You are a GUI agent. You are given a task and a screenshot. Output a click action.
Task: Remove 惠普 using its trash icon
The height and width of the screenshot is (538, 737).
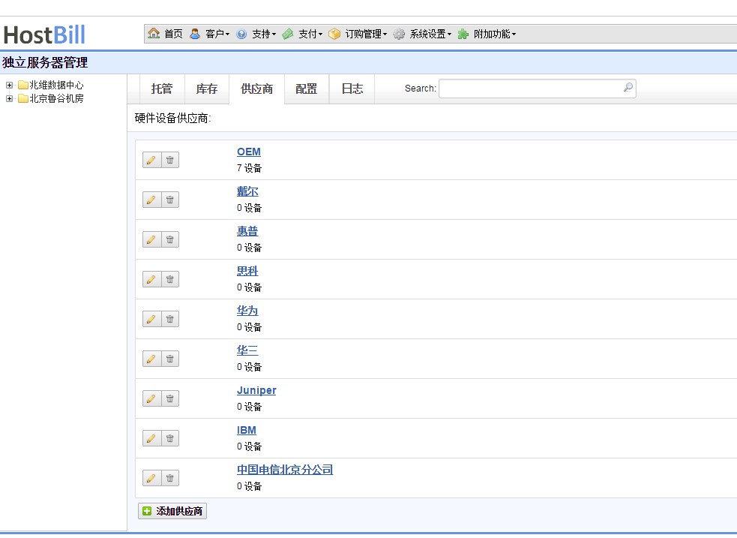[170, 239]
